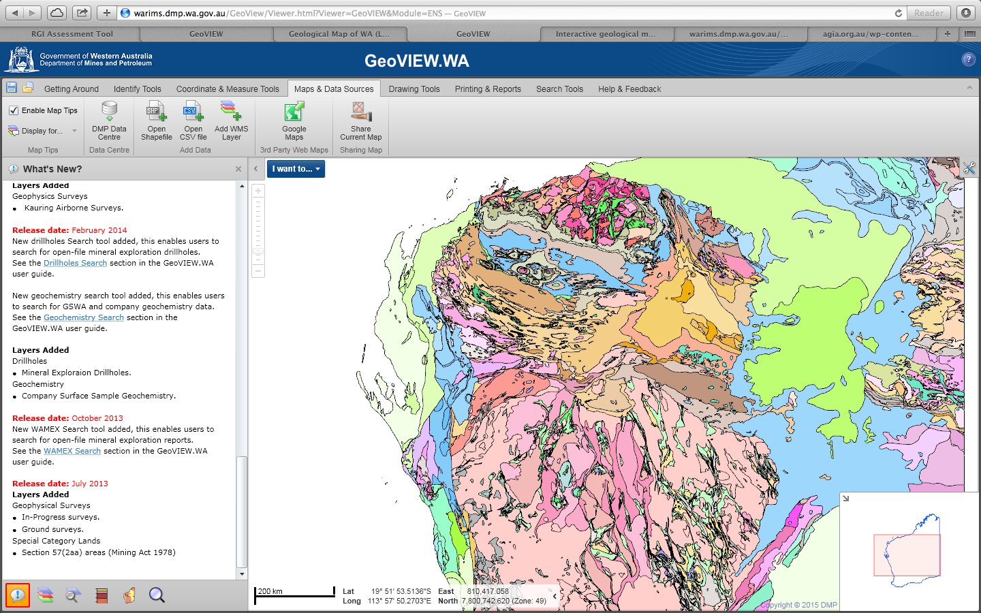The image size is (981, 613).
Task: Collapse the ribbon toolbar with the up chevron
Action: point(969,88)
